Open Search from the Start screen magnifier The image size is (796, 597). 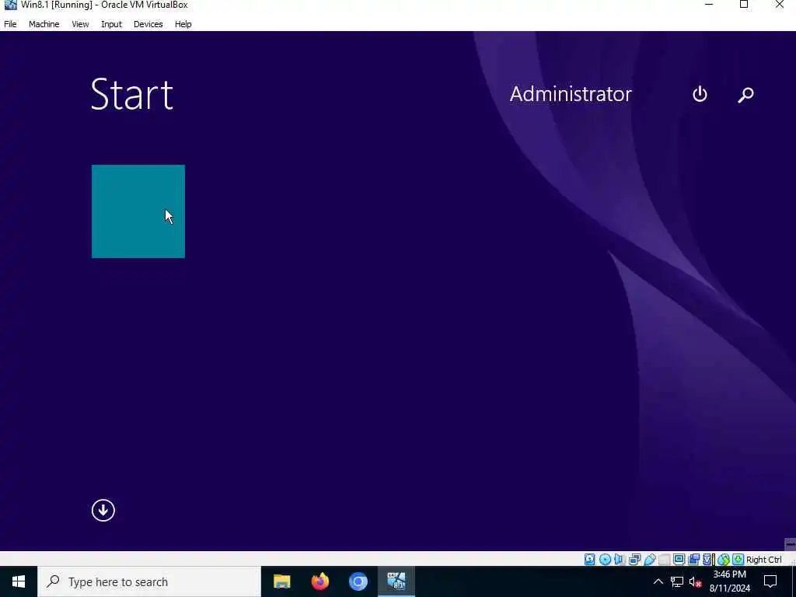745,94
